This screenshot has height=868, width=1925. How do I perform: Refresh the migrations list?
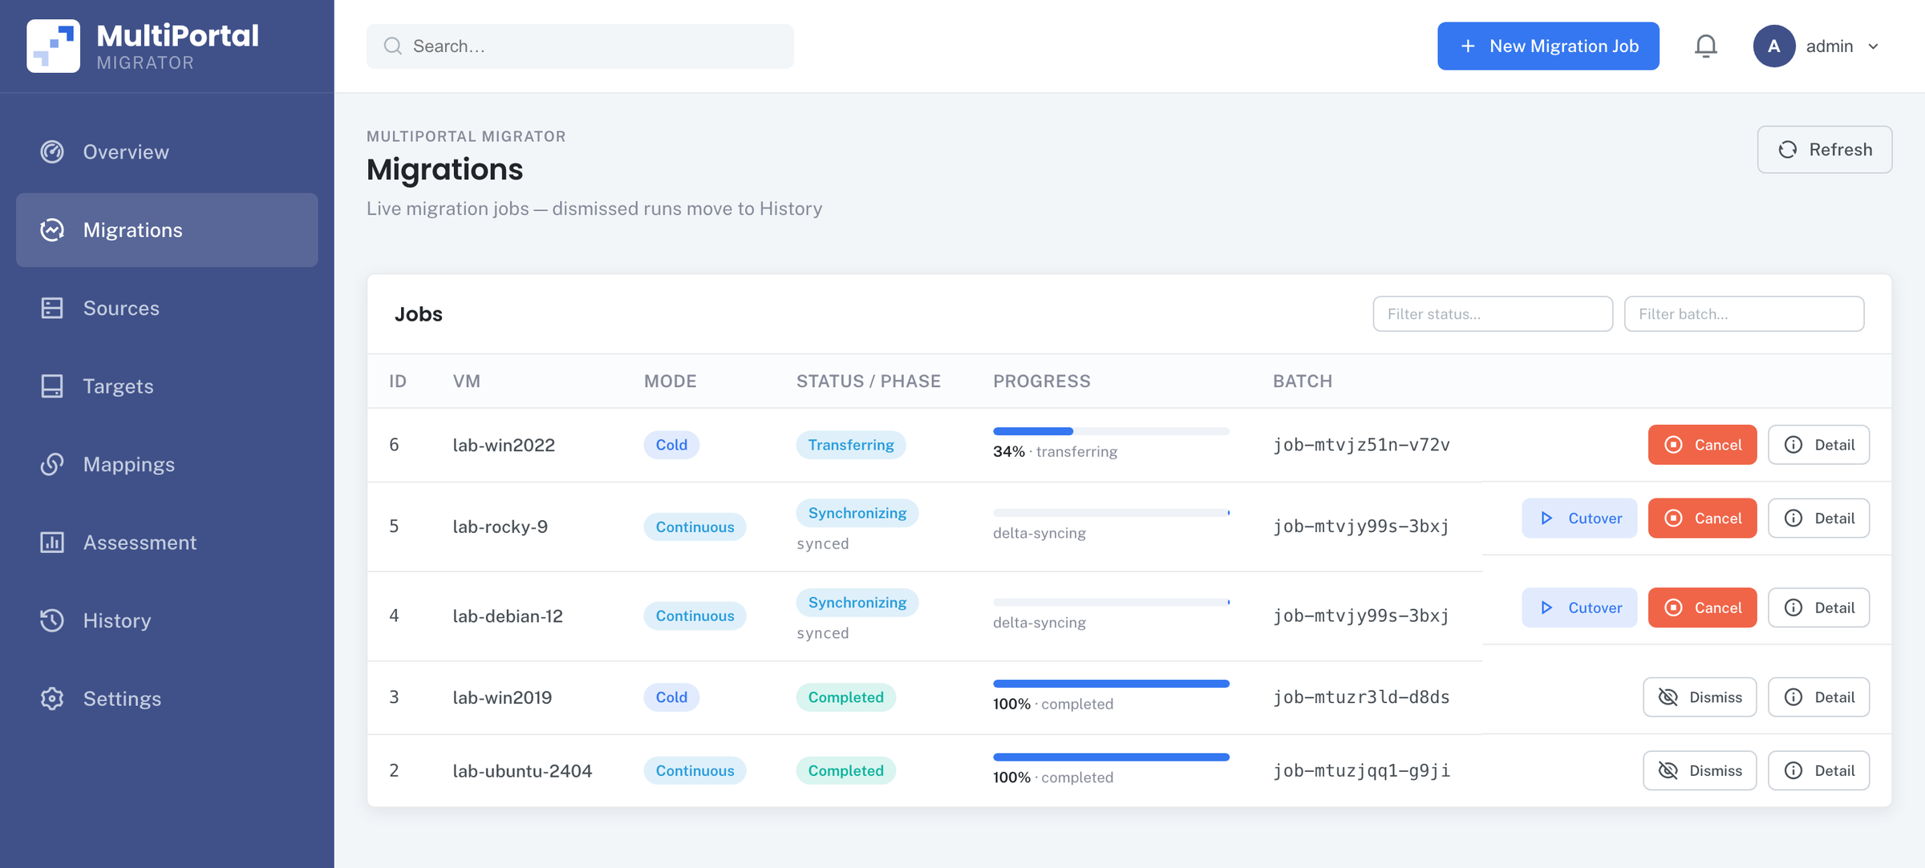[1825, 150]
